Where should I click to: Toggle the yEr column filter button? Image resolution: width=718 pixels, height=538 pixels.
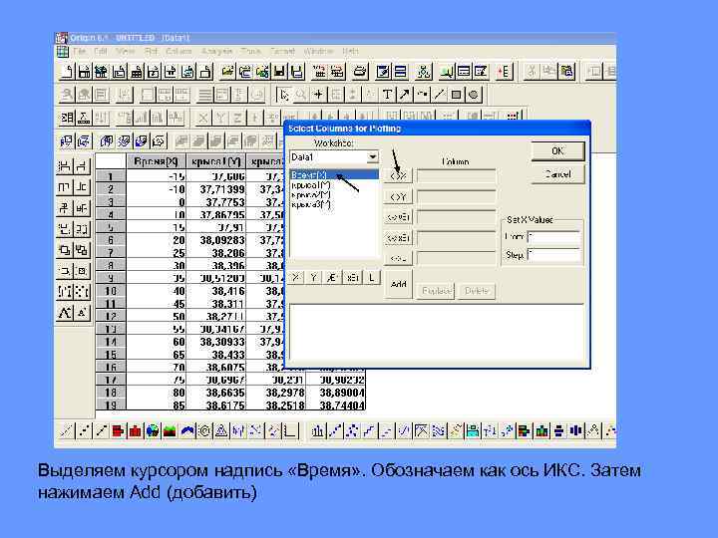click(x=333, y=277)
